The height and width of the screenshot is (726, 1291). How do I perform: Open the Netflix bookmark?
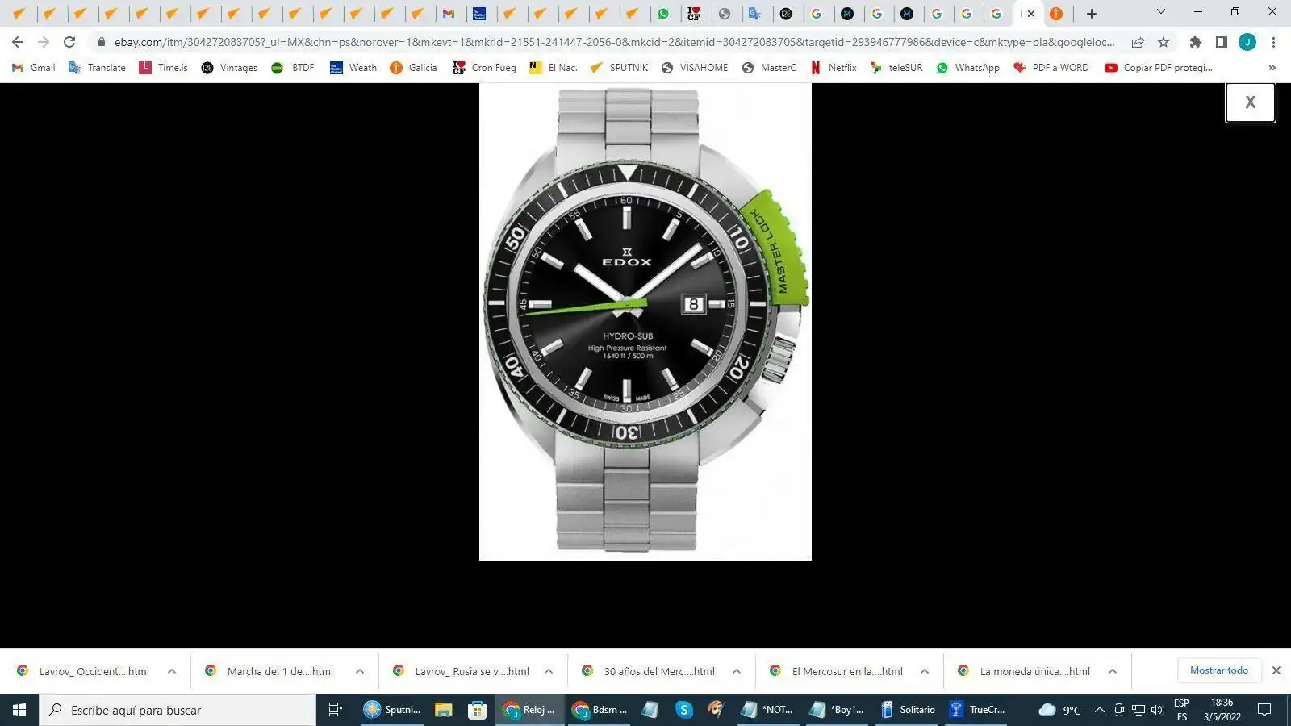click(x=834, y=68)
